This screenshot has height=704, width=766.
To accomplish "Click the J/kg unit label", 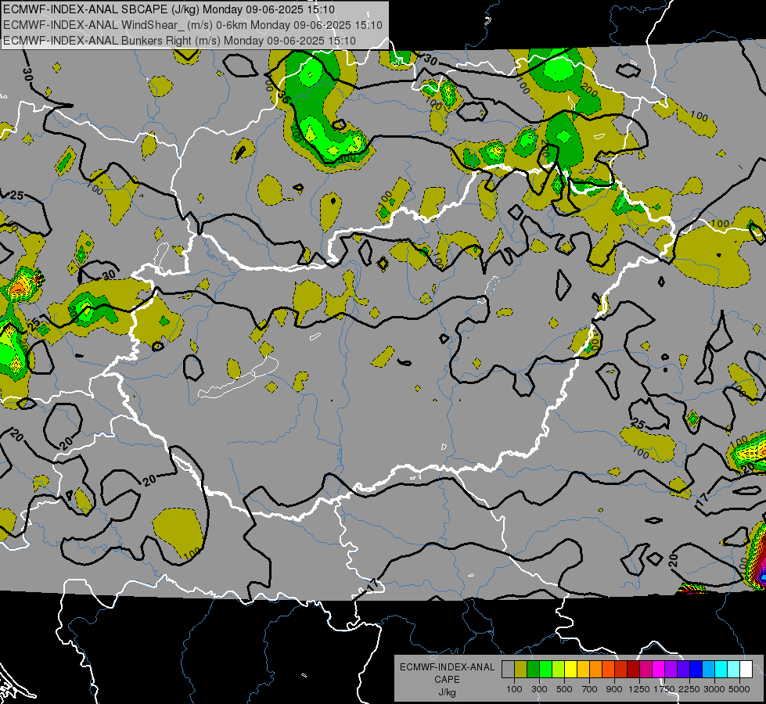I will [x=447, y=692].
